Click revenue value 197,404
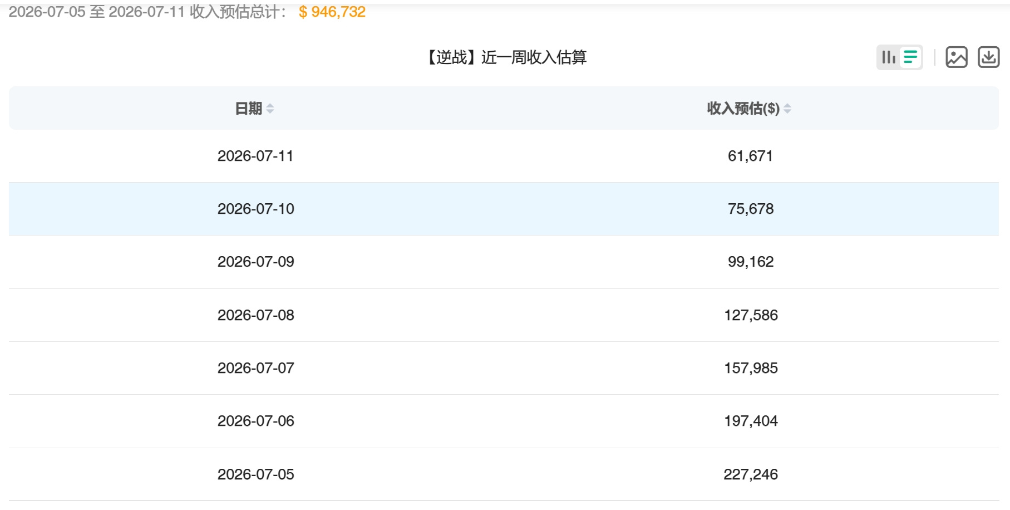The image size is (1010, 510). 751,421
